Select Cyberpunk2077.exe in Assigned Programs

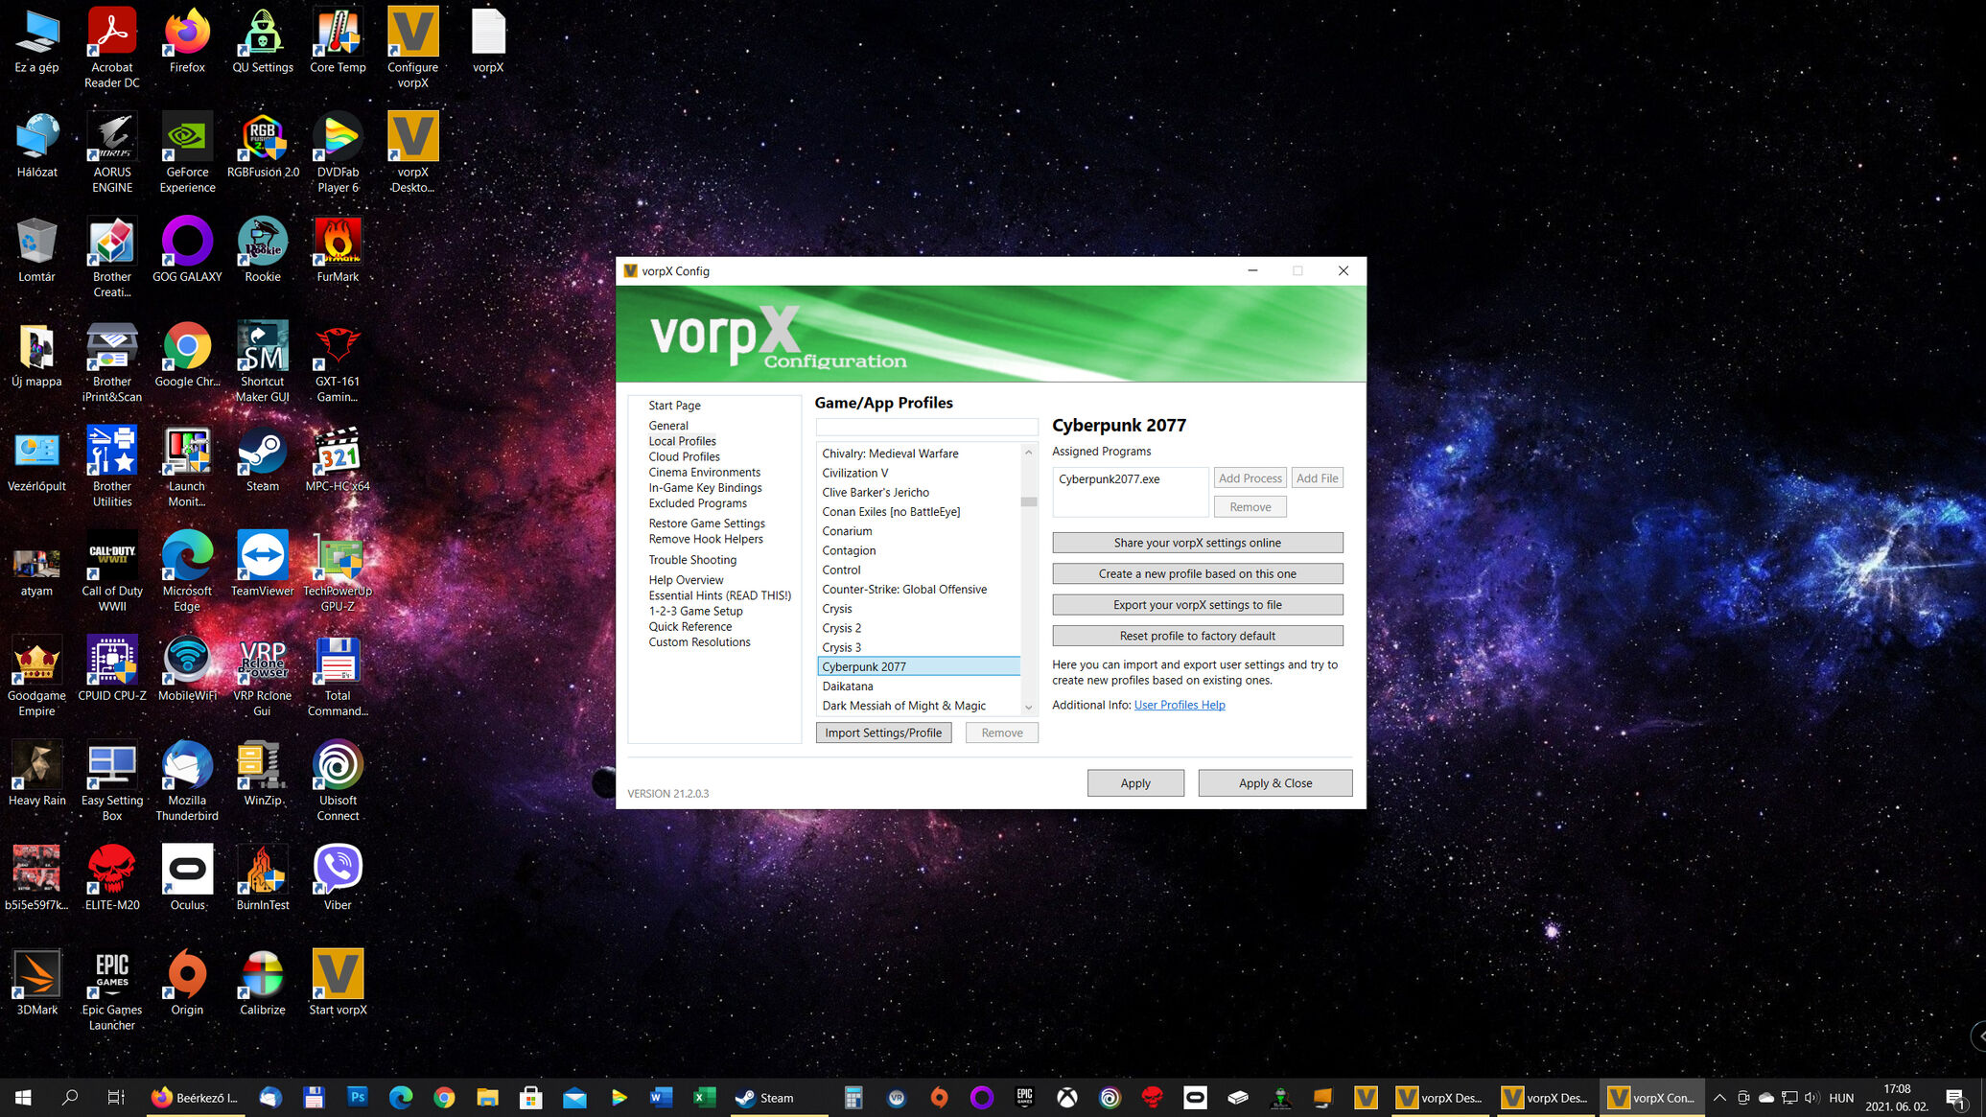point(1109,479)
